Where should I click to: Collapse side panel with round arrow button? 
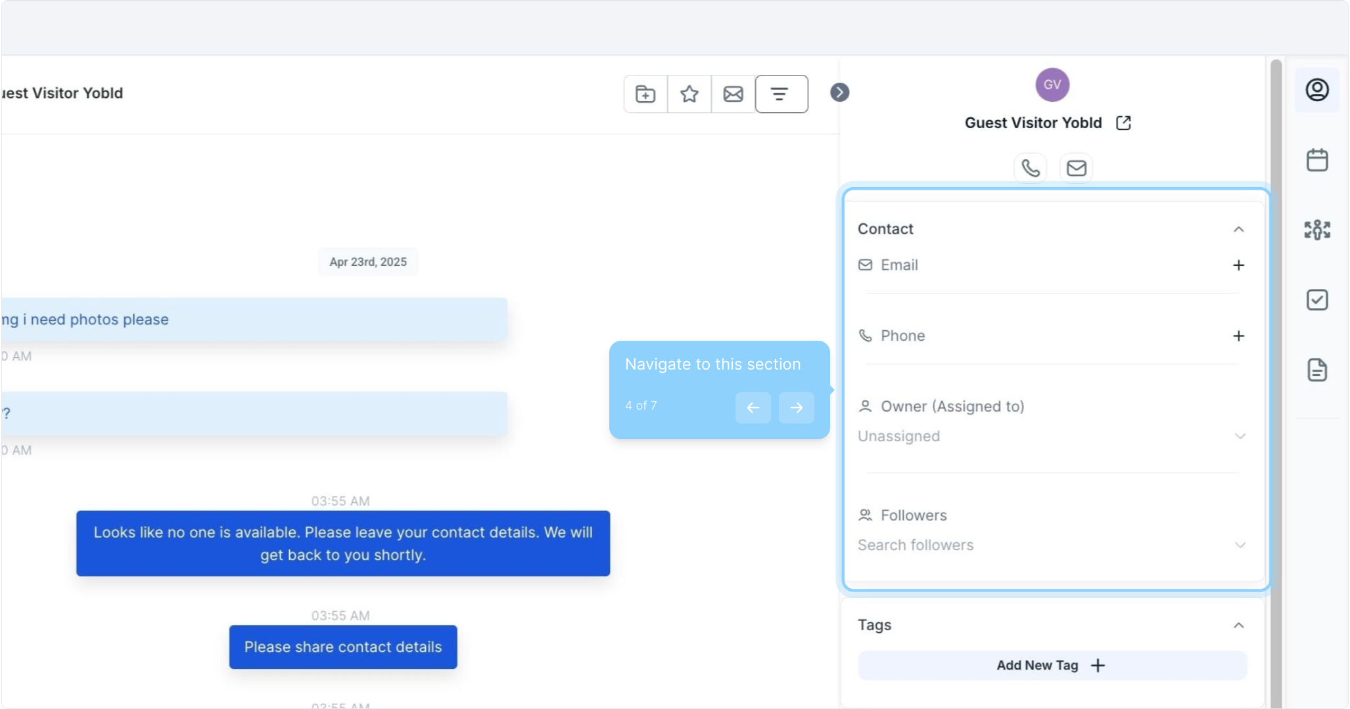point(839,93)
